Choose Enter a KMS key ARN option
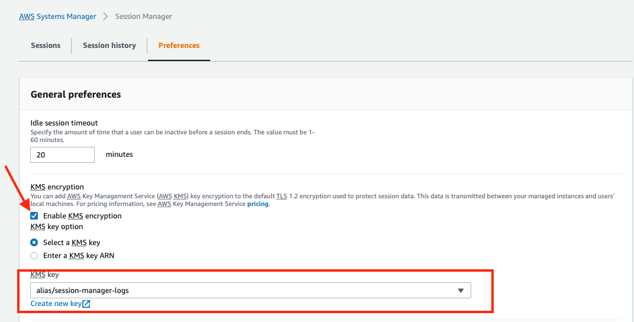The height and width of the screenshot is (322, 634). [x=34, y=256]
